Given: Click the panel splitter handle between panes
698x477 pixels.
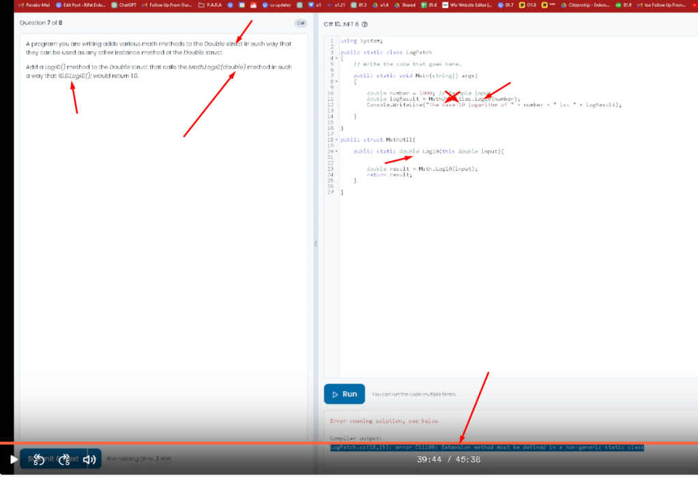Looking at the screenshot, I should click(316, 244).
